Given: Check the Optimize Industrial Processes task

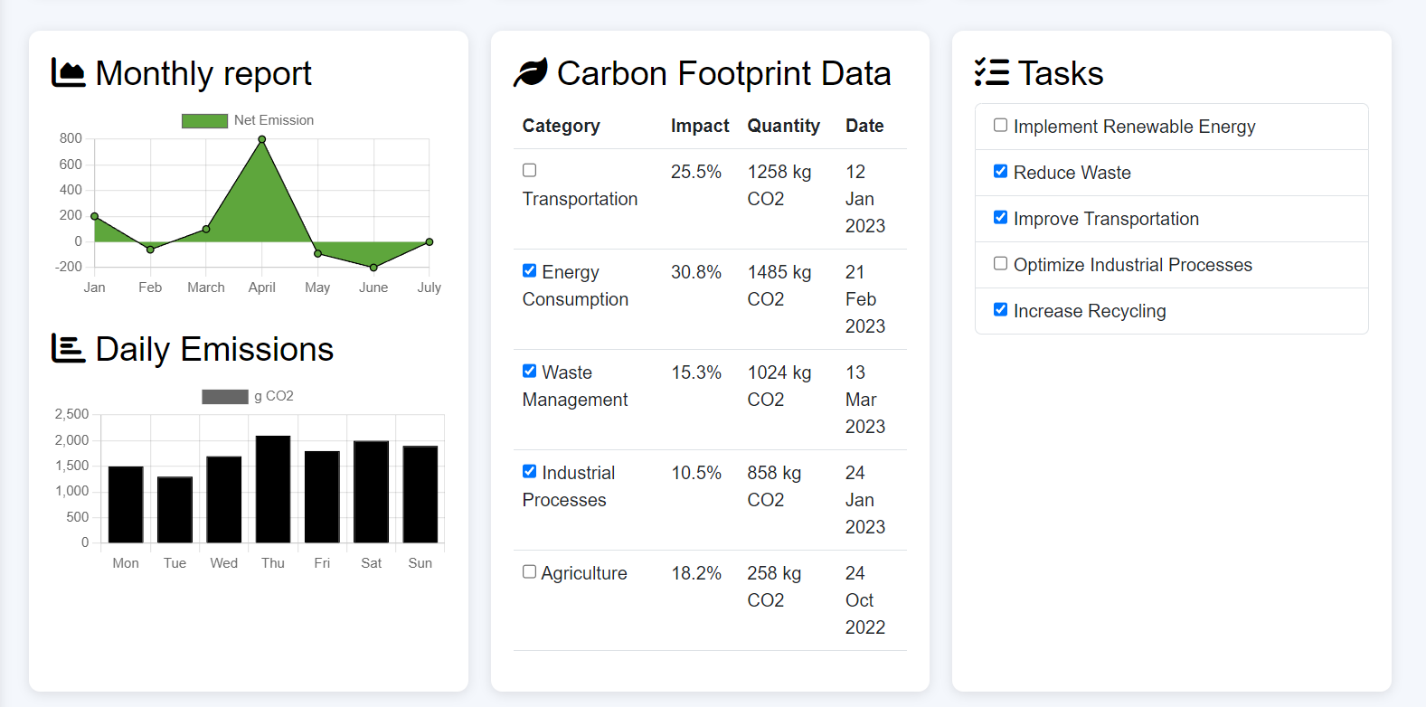Looking at the screenshot, I should tap(1000, 263).
